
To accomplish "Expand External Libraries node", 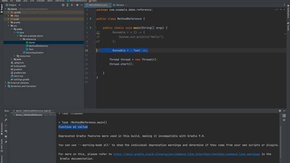I will click(5, 83).
